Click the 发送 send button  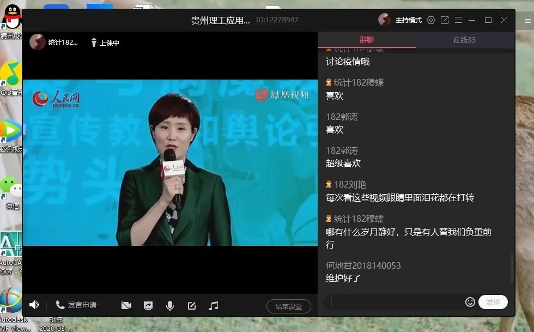pos(493,302)
